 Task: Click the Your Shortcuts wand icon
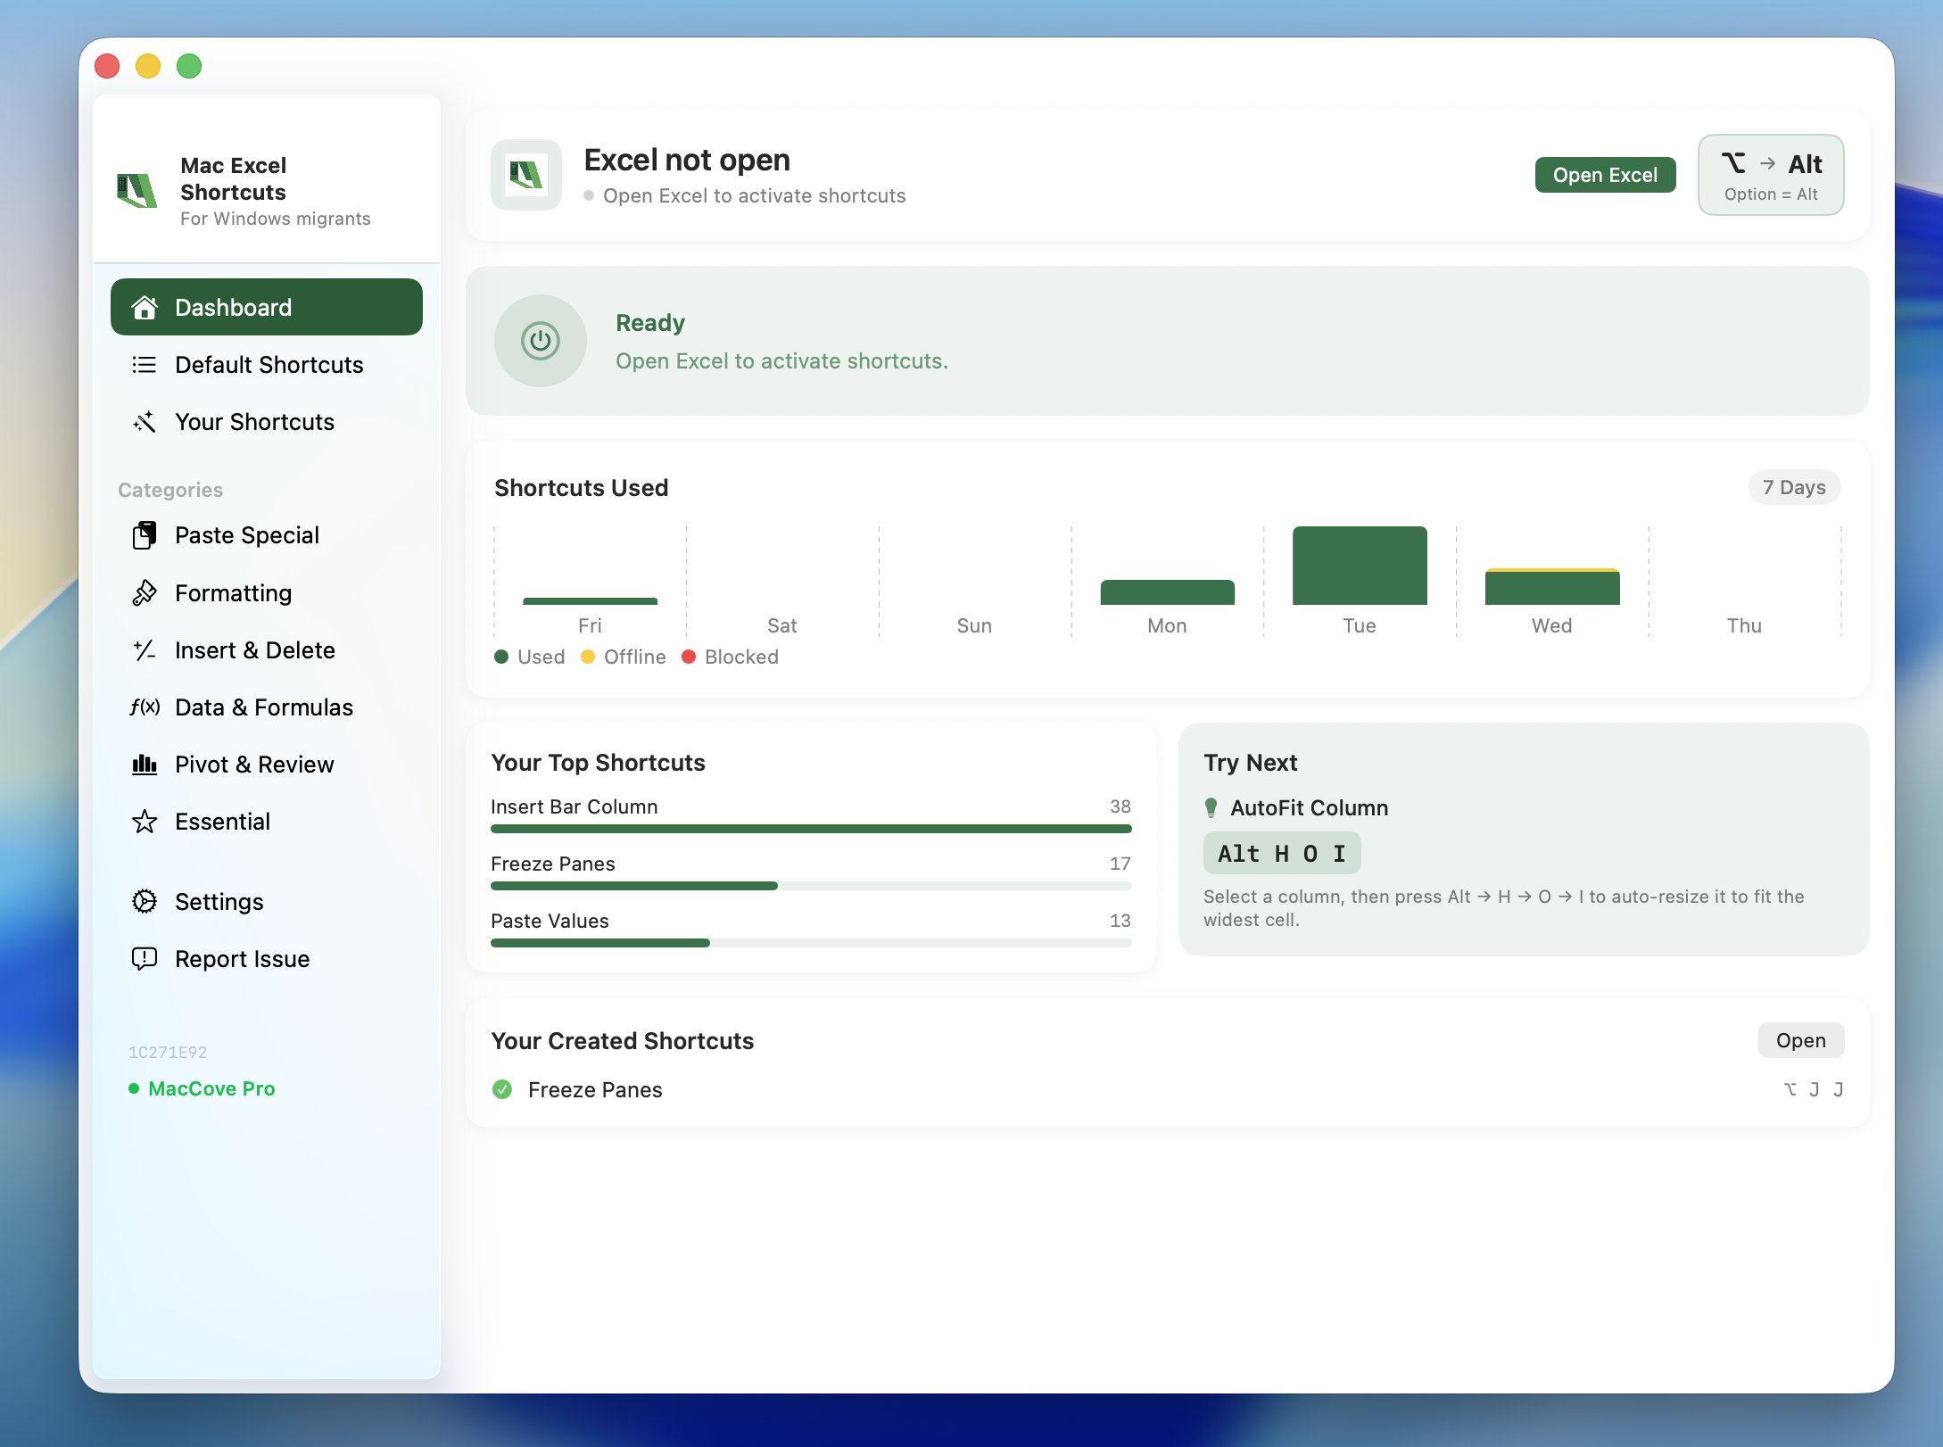tap(145, 422)
